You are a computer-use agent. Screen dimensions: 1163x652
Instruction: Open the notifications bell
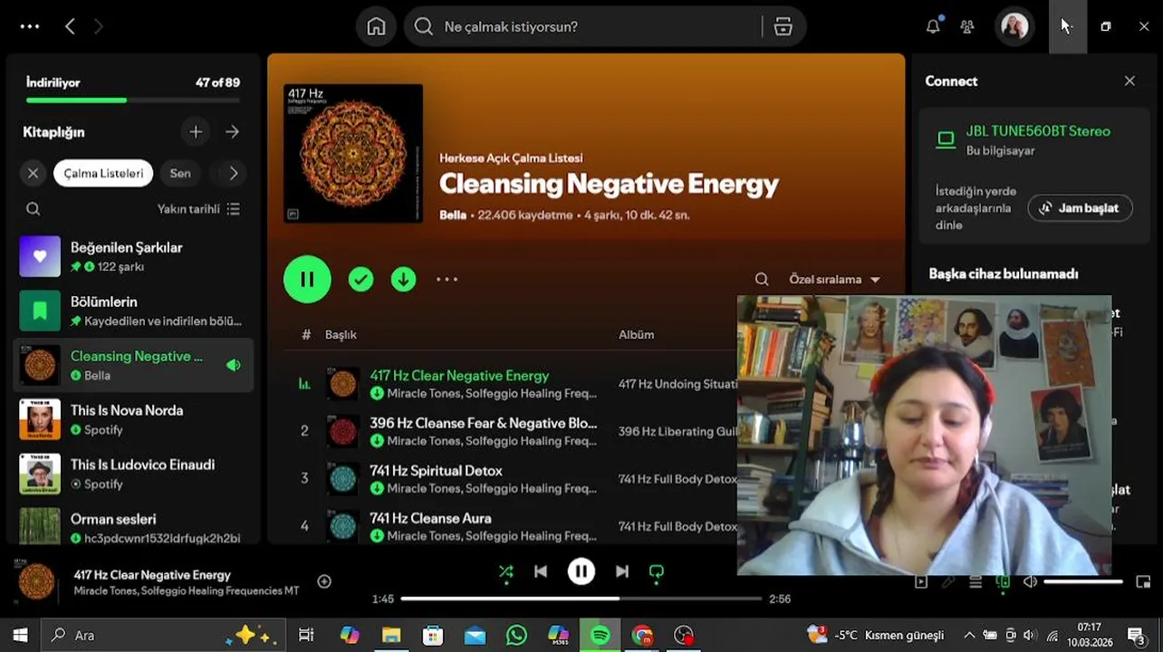pos(933,26)
